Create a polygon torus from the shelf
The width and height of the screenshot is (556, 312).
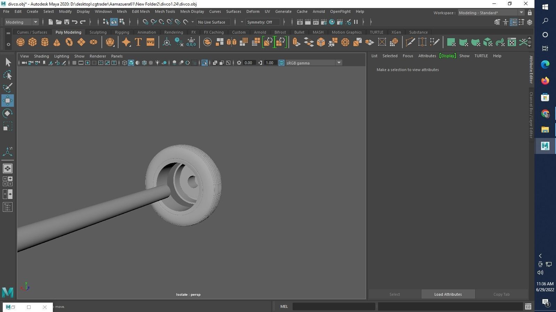click(x=69, y=42)
